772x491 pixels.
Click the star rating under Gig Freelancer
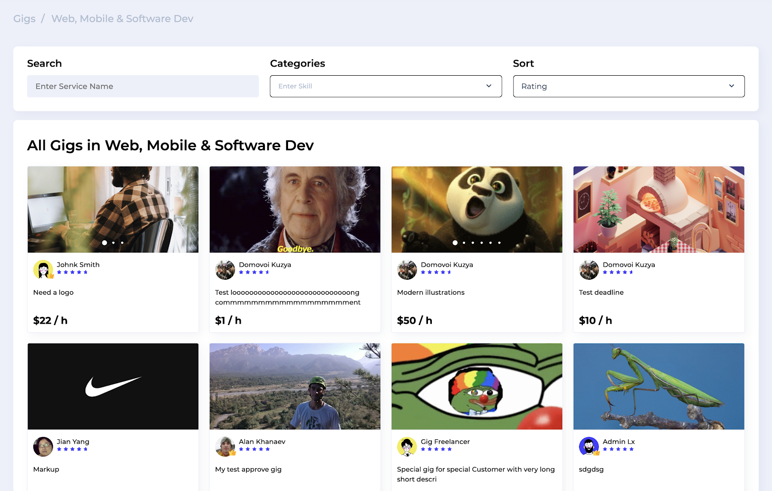436,450
